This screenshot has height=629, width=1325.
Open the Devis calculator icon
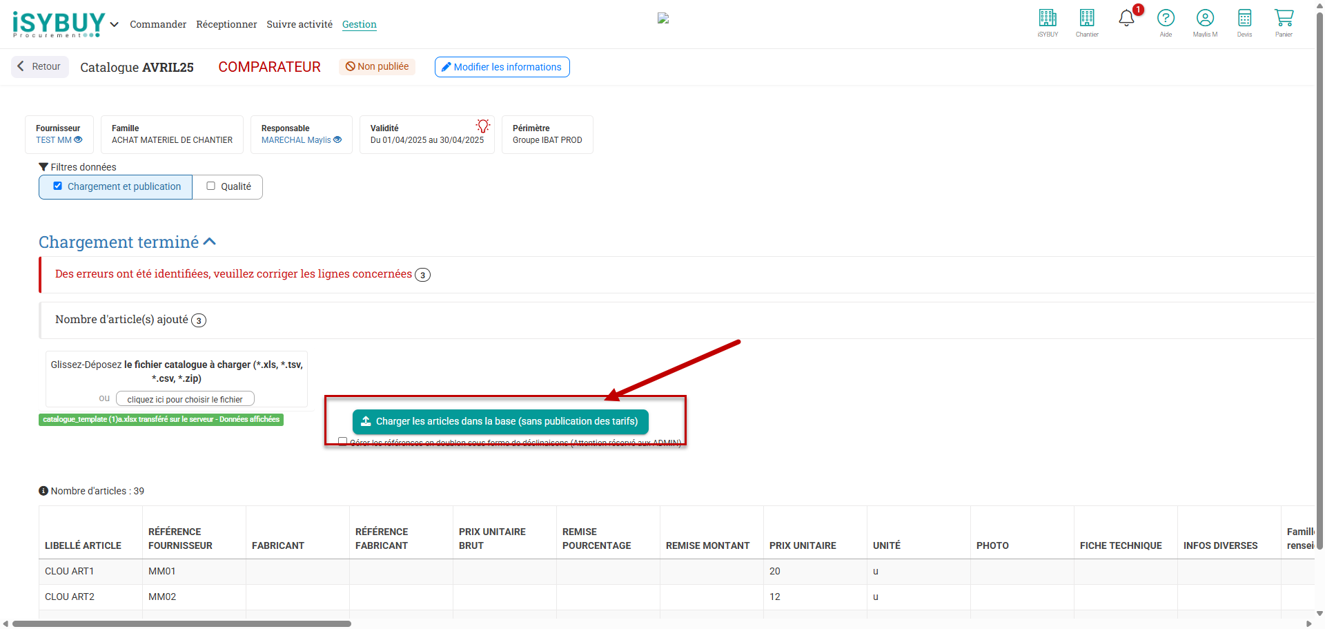click(x=1244, y=23)
